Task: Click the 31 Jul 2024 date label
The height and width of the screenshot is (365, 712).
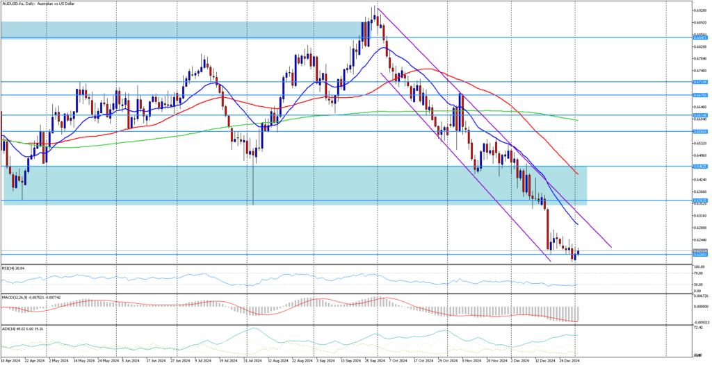Action: pos(252,361)
